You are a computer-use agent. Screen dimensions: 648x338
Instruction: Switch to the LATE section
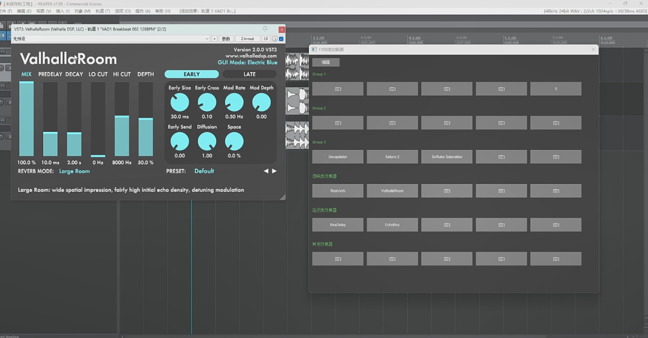[x=250, y=74]
